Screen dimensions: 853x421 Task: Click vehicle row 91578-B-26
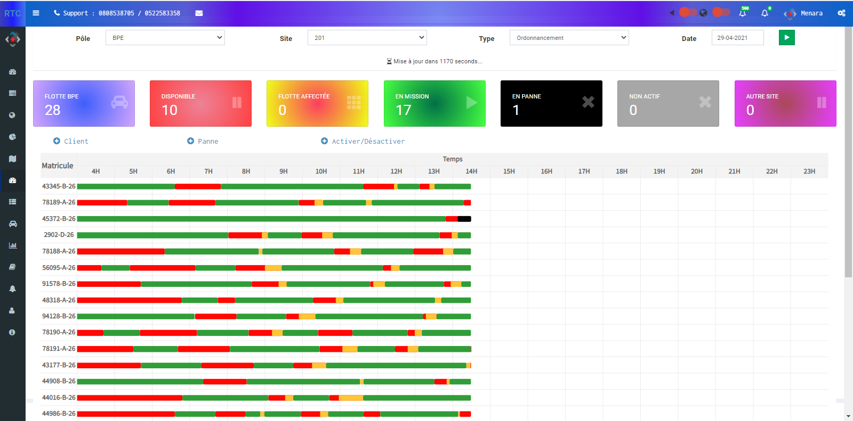[x=59, y=284]
